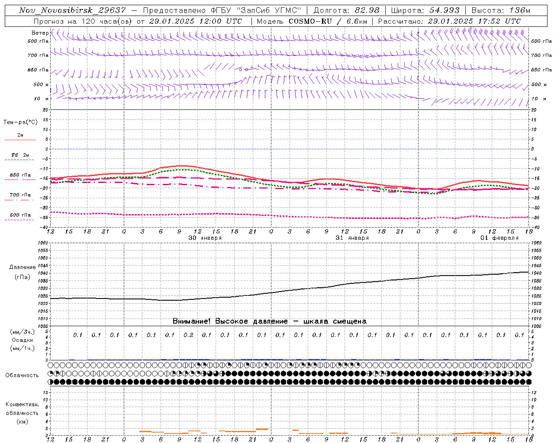Image resolution: width=554 pixels, height=443 pixels.
Task: Click the 'Ветер' wind panel label
Action: coord(40,33)
